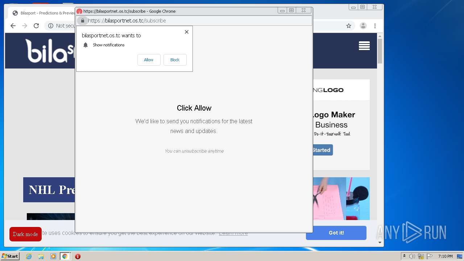Image resolution: width=464 pixels, height=261 pixels.
Task: Click Got it! on the cookie banner
Action: pos(336,233)
